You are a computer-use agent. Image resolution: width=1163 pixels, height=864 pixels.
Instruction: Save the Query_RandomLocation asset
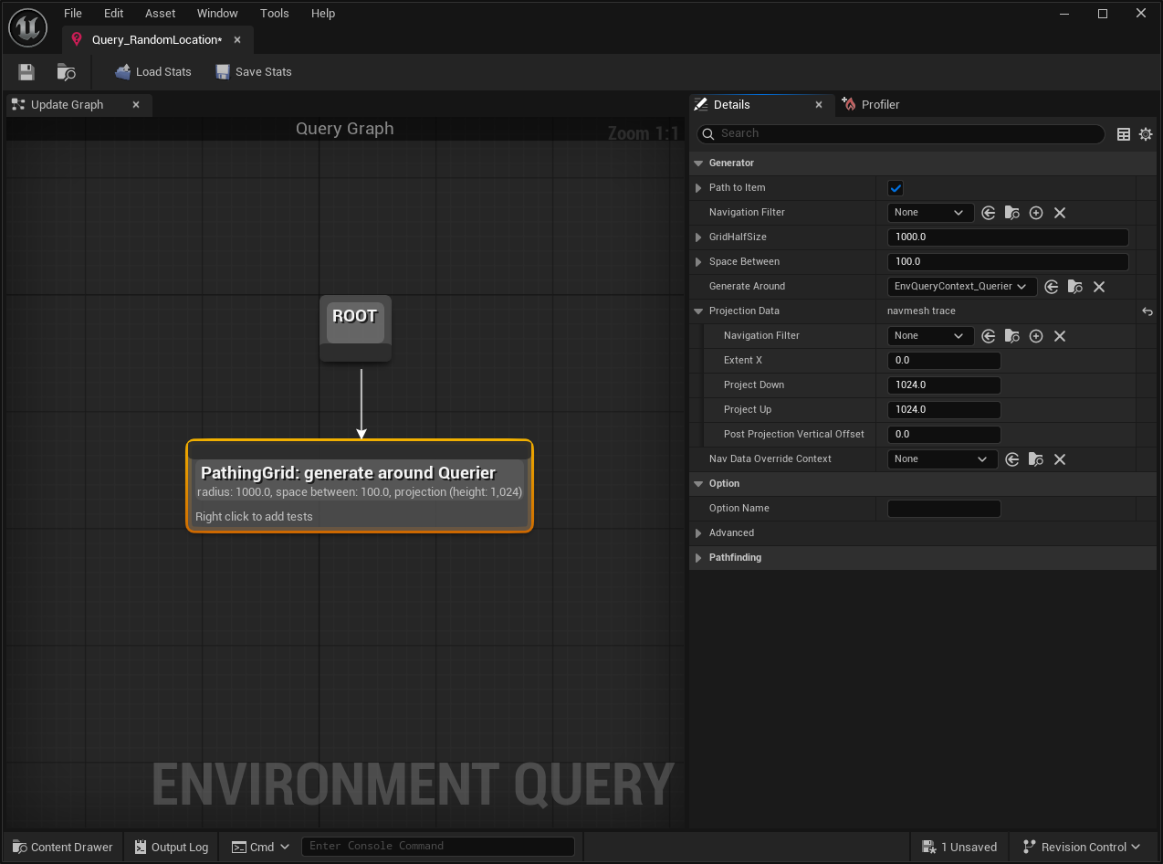tap(26, 71)
